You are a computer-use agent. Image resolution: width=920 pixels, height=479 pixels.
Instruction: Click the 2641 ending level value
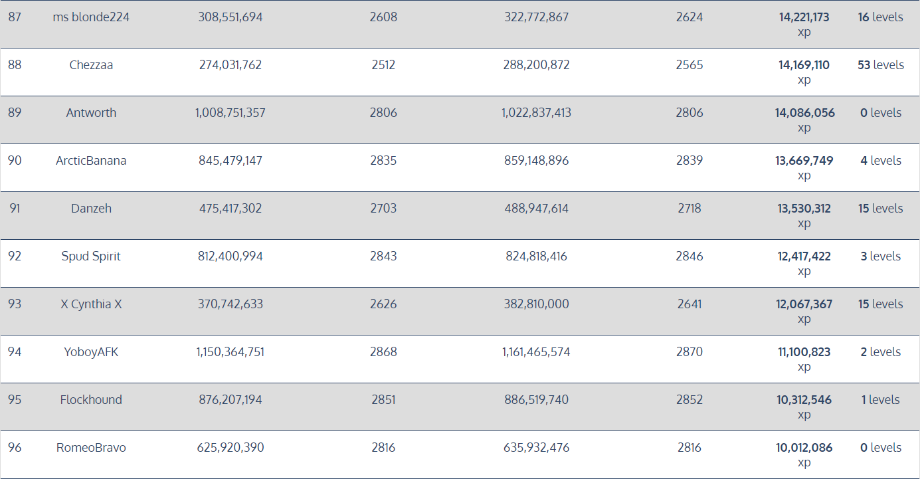690,304
